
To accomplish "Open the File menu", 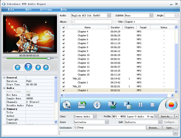I will 11,9.
